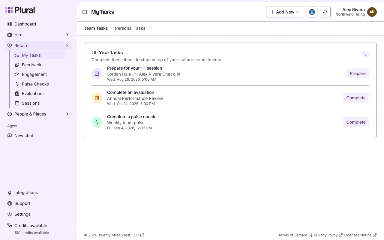Click the Evaluations clipboard icon

coord(17,94)
